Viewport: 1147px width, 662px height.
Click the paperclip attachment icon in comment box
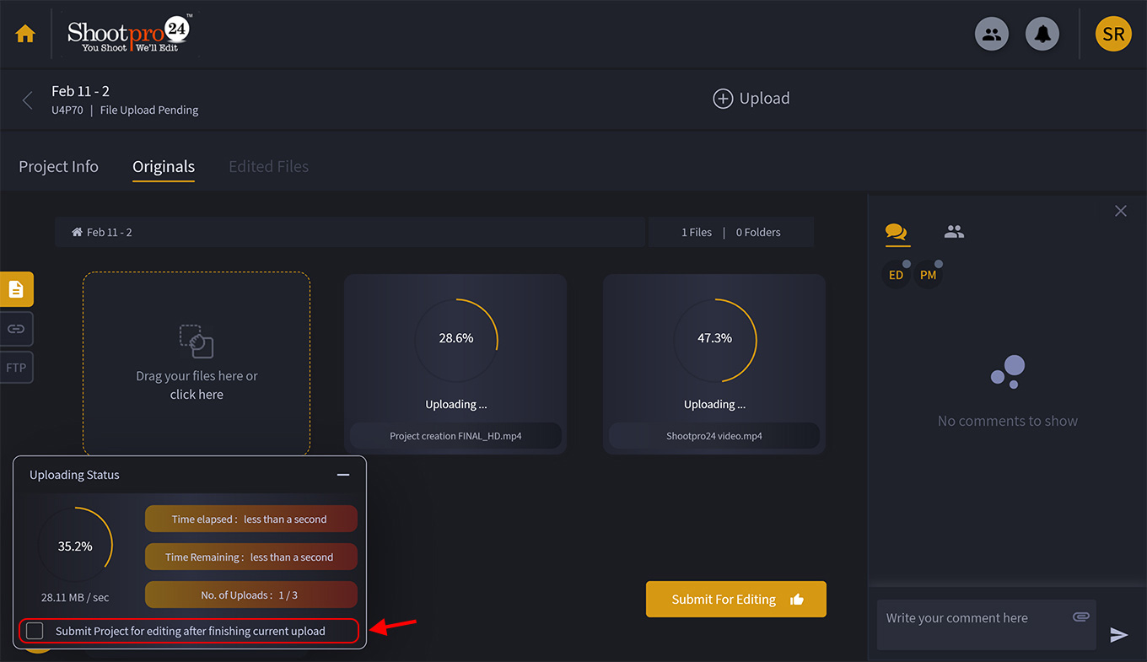1081,616
